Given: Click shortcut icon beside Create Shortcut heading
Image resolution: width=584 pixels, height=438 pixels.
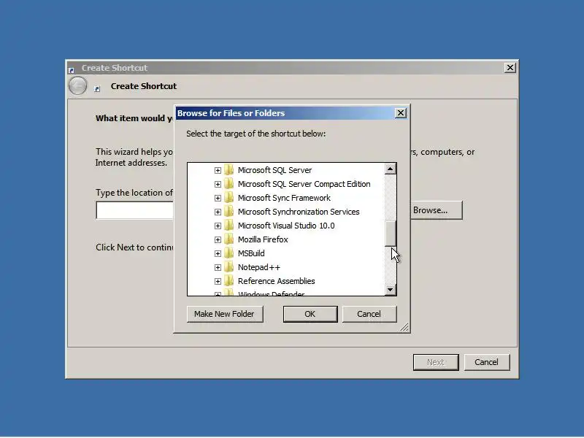Looking at the screenshot, I should (x=97, y=88).
